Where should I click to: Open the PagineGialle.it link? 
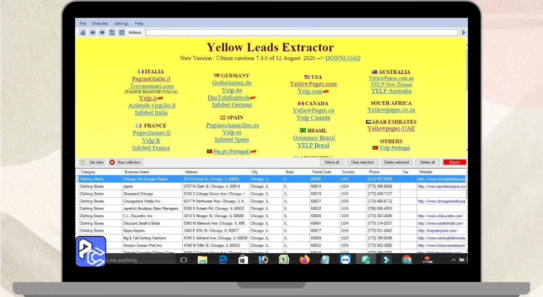[x=151, y=79]
